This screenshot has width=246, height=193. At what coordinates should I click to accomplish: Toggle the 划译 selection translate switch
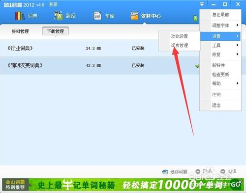point(228,171)
